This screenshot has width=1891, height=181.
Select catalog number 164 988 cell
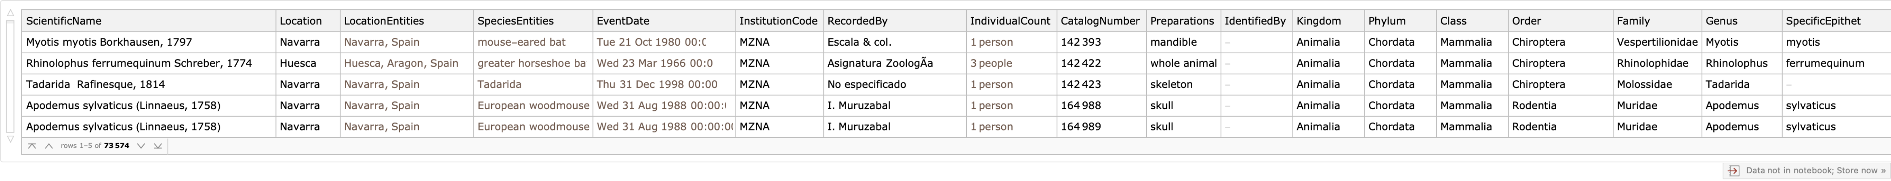1080,106
